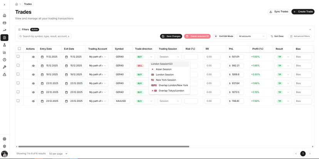Screen dimensions: 319x159
Task: Collapse the Filters panel with the chevron
Action: click(310, 30)
